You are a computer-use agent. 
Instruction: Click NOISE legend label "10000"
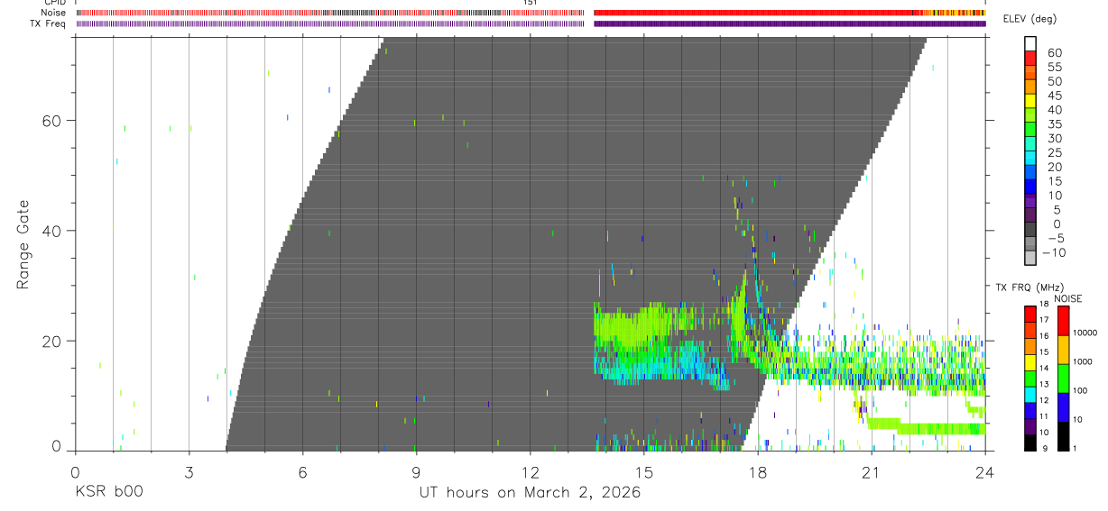pyautogui.click(x=1085, y=333)
